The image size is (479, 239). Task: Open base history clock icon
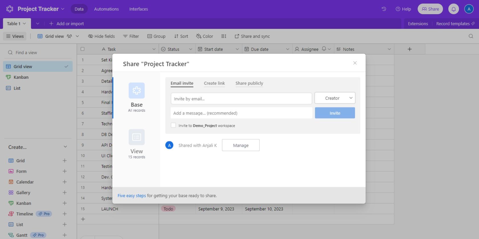pyautogui.click(x=384, y=9)
